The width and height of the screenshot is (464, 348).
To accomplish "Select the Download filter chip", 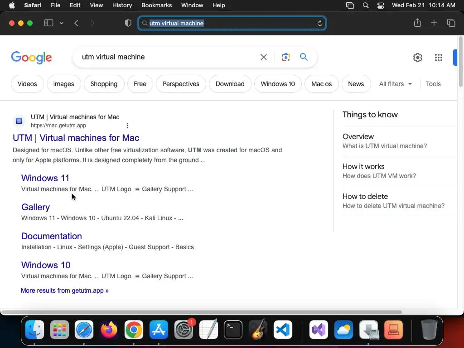I will 230,84.
